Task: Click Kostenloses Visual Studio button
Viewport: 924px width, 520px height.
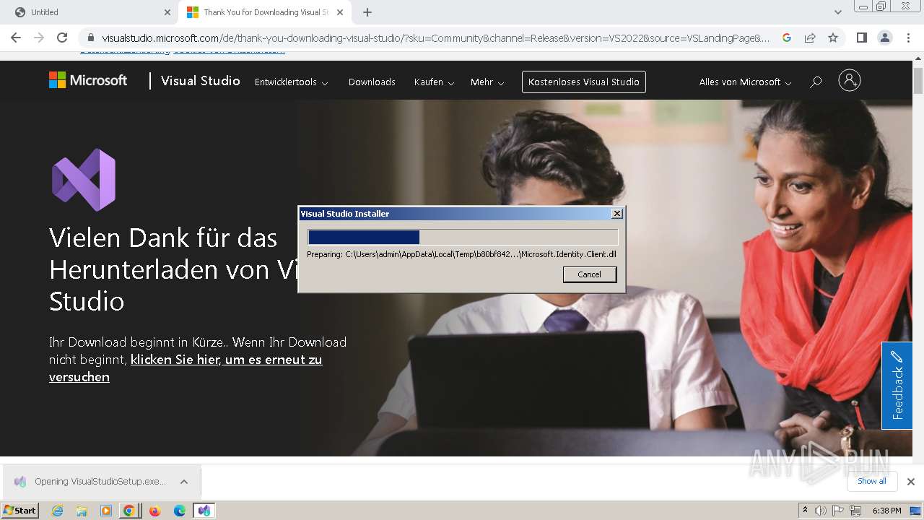Action: coord(584,82)
